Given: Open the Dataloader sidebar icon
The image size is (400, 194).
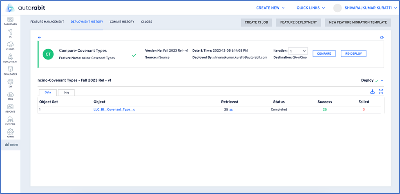Looking at the screenshot, I should pos(10,71).
